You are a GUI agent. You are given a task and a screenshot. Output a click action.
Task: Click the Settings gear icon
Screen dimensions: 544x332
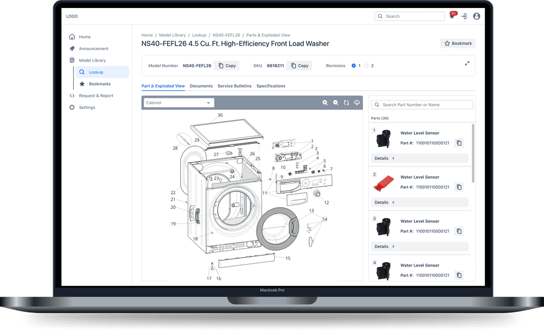click(72, 107)
